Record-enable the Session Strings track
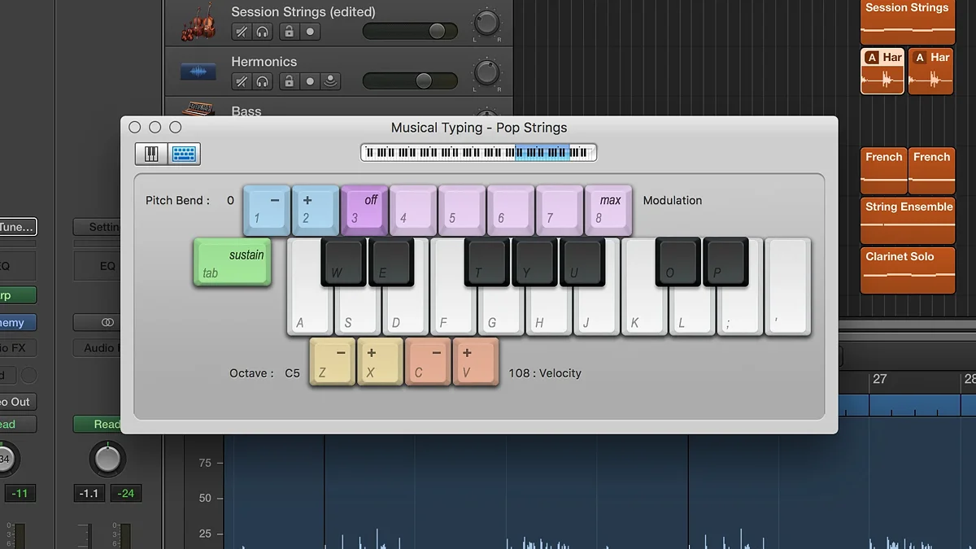Viewport: 976px width, 549px height. 310,33
